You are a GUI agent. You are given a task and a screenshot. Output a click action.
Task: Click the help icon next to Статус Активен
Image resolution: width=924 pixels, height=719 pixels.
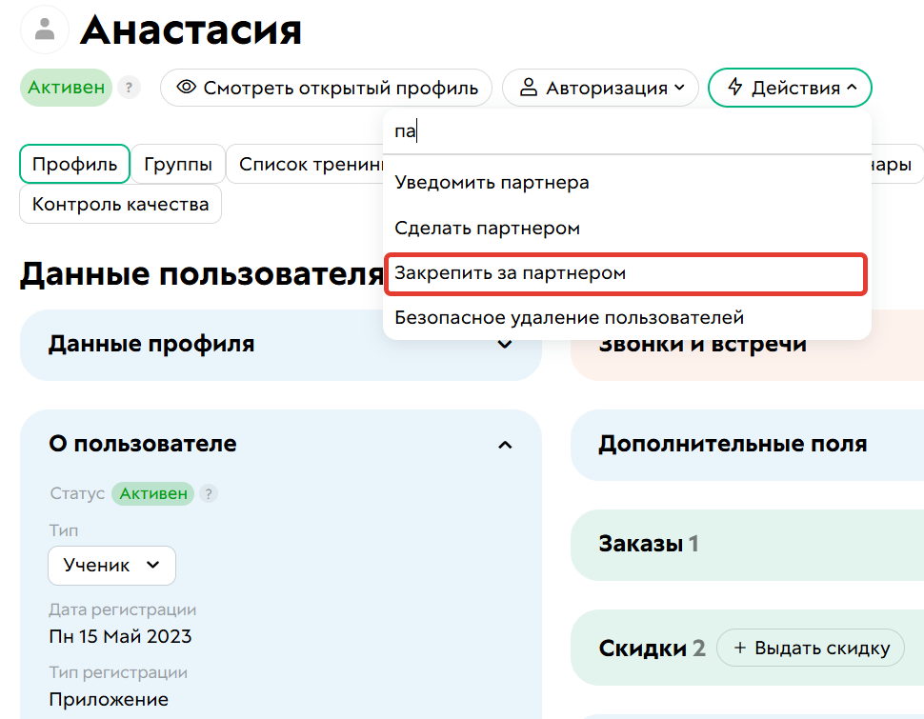click(209, 493)
